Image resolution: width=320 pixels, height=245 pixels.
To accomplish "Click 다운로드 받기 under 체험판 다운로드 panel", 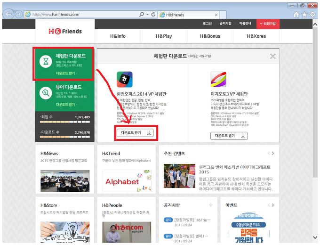I will coord(66,73).
